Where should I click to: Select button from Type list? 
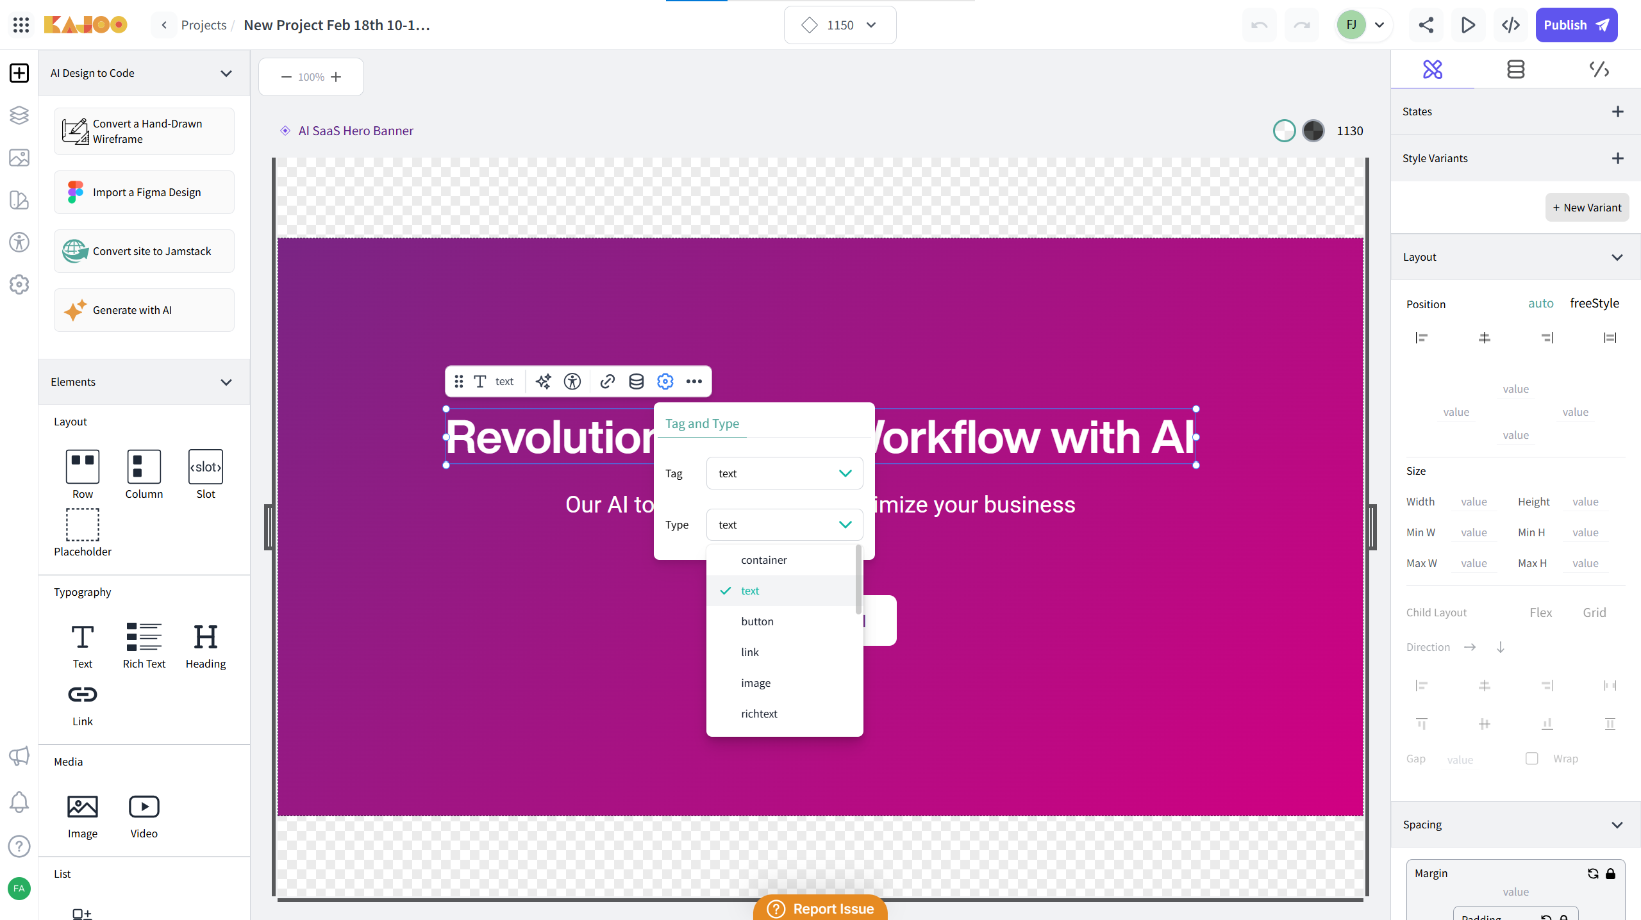coord(757,621)
